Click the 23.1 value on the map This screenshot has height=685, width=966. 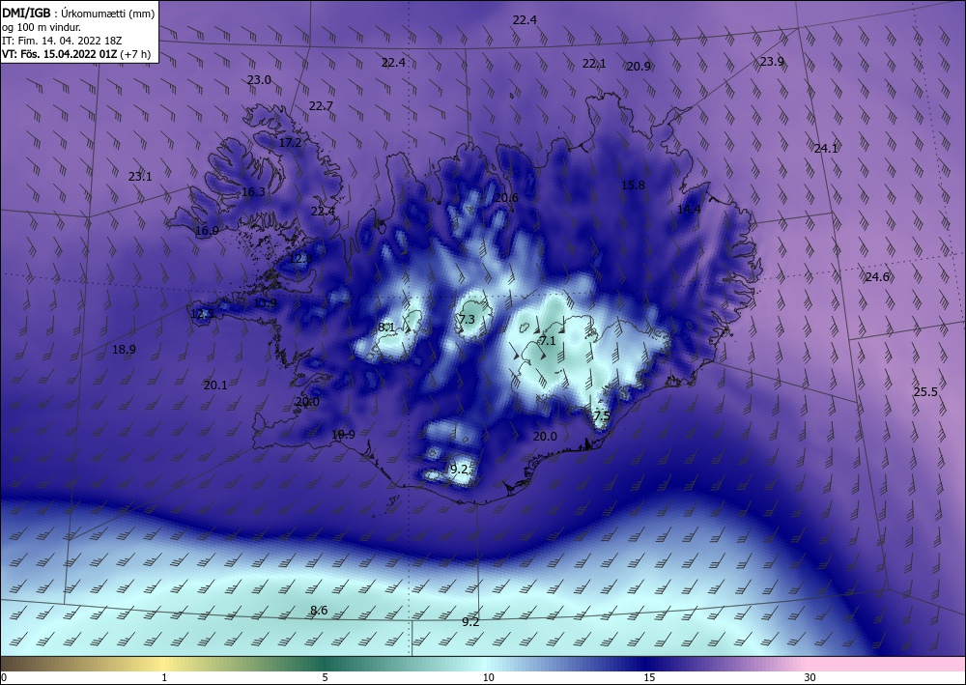[x=140, y=177]
